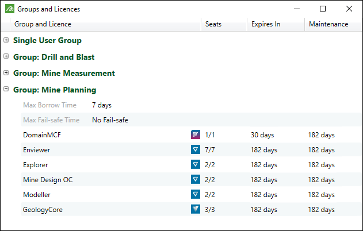Expand Group: Drill and Blast
The image size is (363, 231).
point(6,57)
